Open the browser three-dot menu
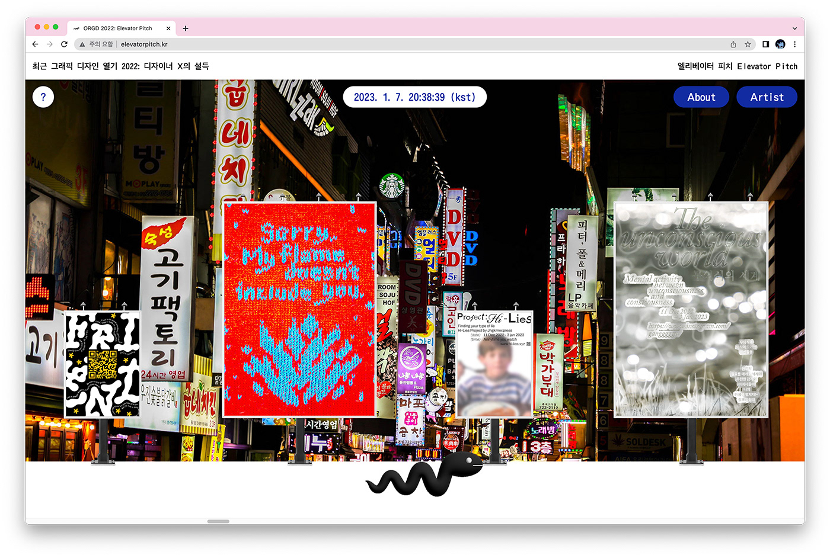830x558 pixels. 795,44
